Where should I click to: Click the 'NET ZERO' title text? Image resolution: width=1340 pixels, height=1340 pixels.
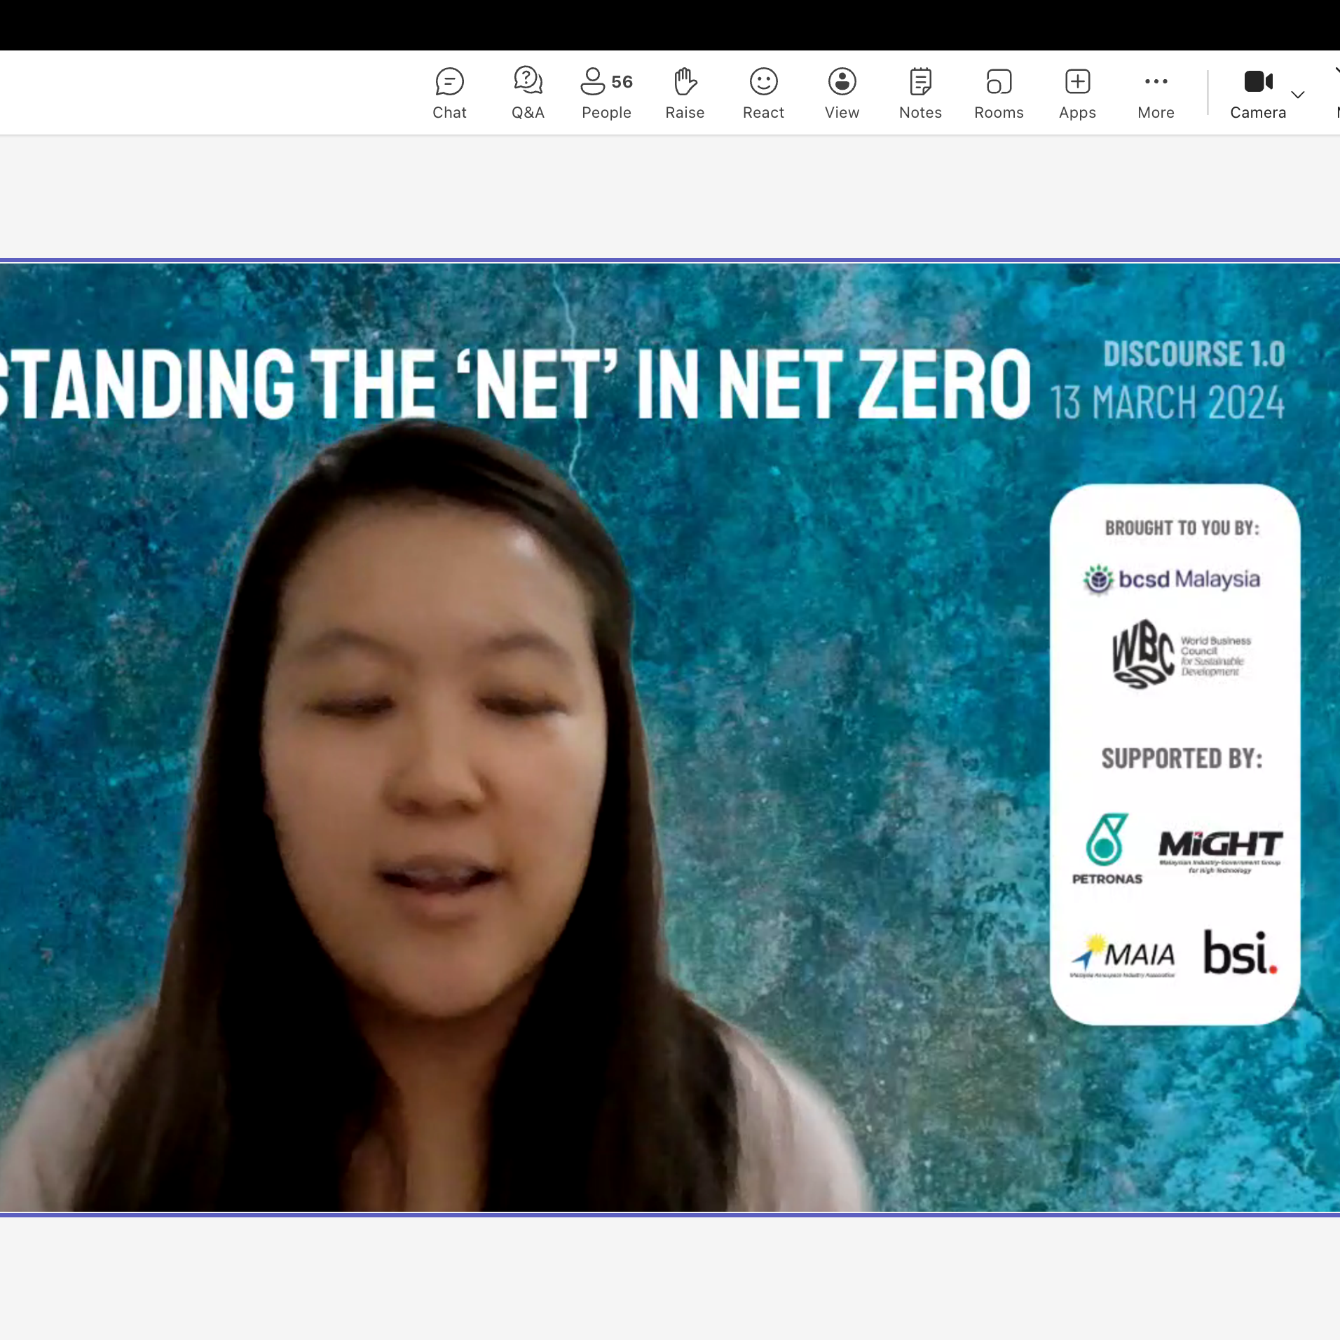(x=875, y=384)
